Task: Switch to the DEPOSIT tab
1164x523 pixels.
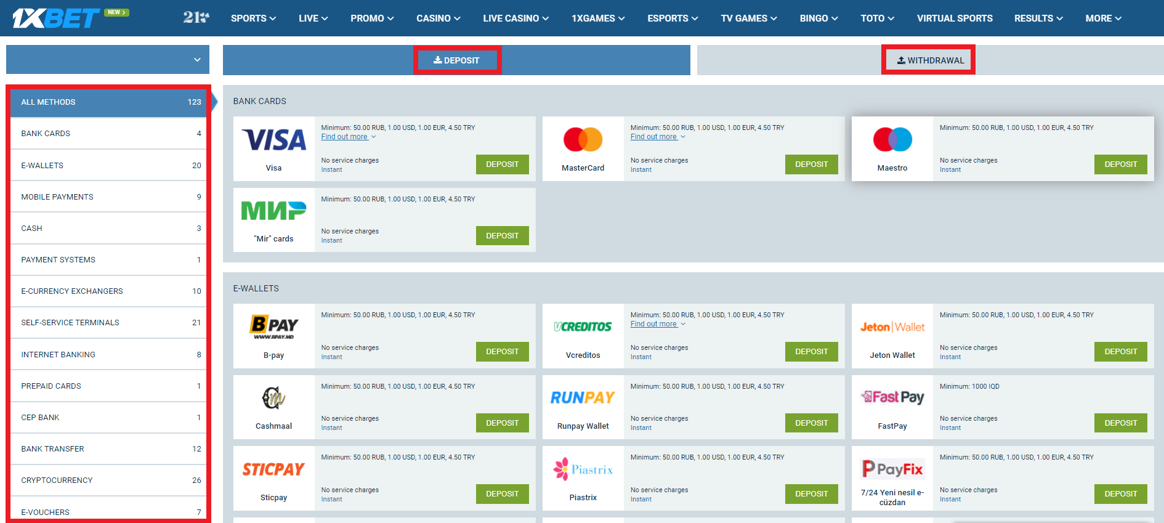Action: tap(457, 60)
